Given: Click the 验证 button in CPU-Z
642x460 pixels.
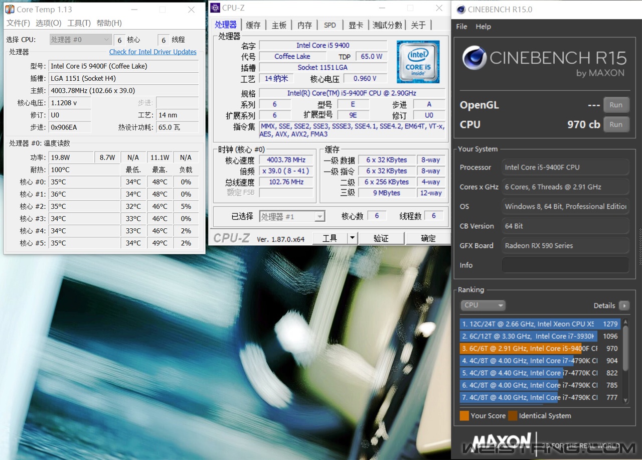Looking at the screenshot, I should click(381, 238).
